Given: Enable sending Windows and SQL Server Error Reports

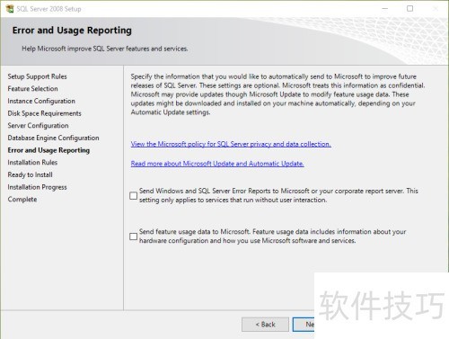Looking at the screenshot, I should point(134,196).
